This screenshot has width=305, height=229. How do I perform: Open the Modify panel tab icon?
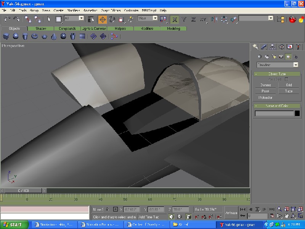[x=264, y=47]
